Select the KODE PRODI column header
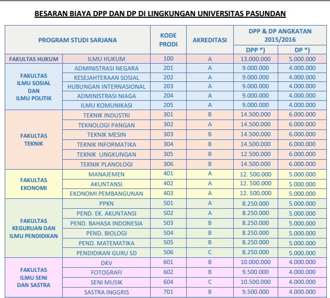Viewport: 330px width, 298px height. coord(168,40)
